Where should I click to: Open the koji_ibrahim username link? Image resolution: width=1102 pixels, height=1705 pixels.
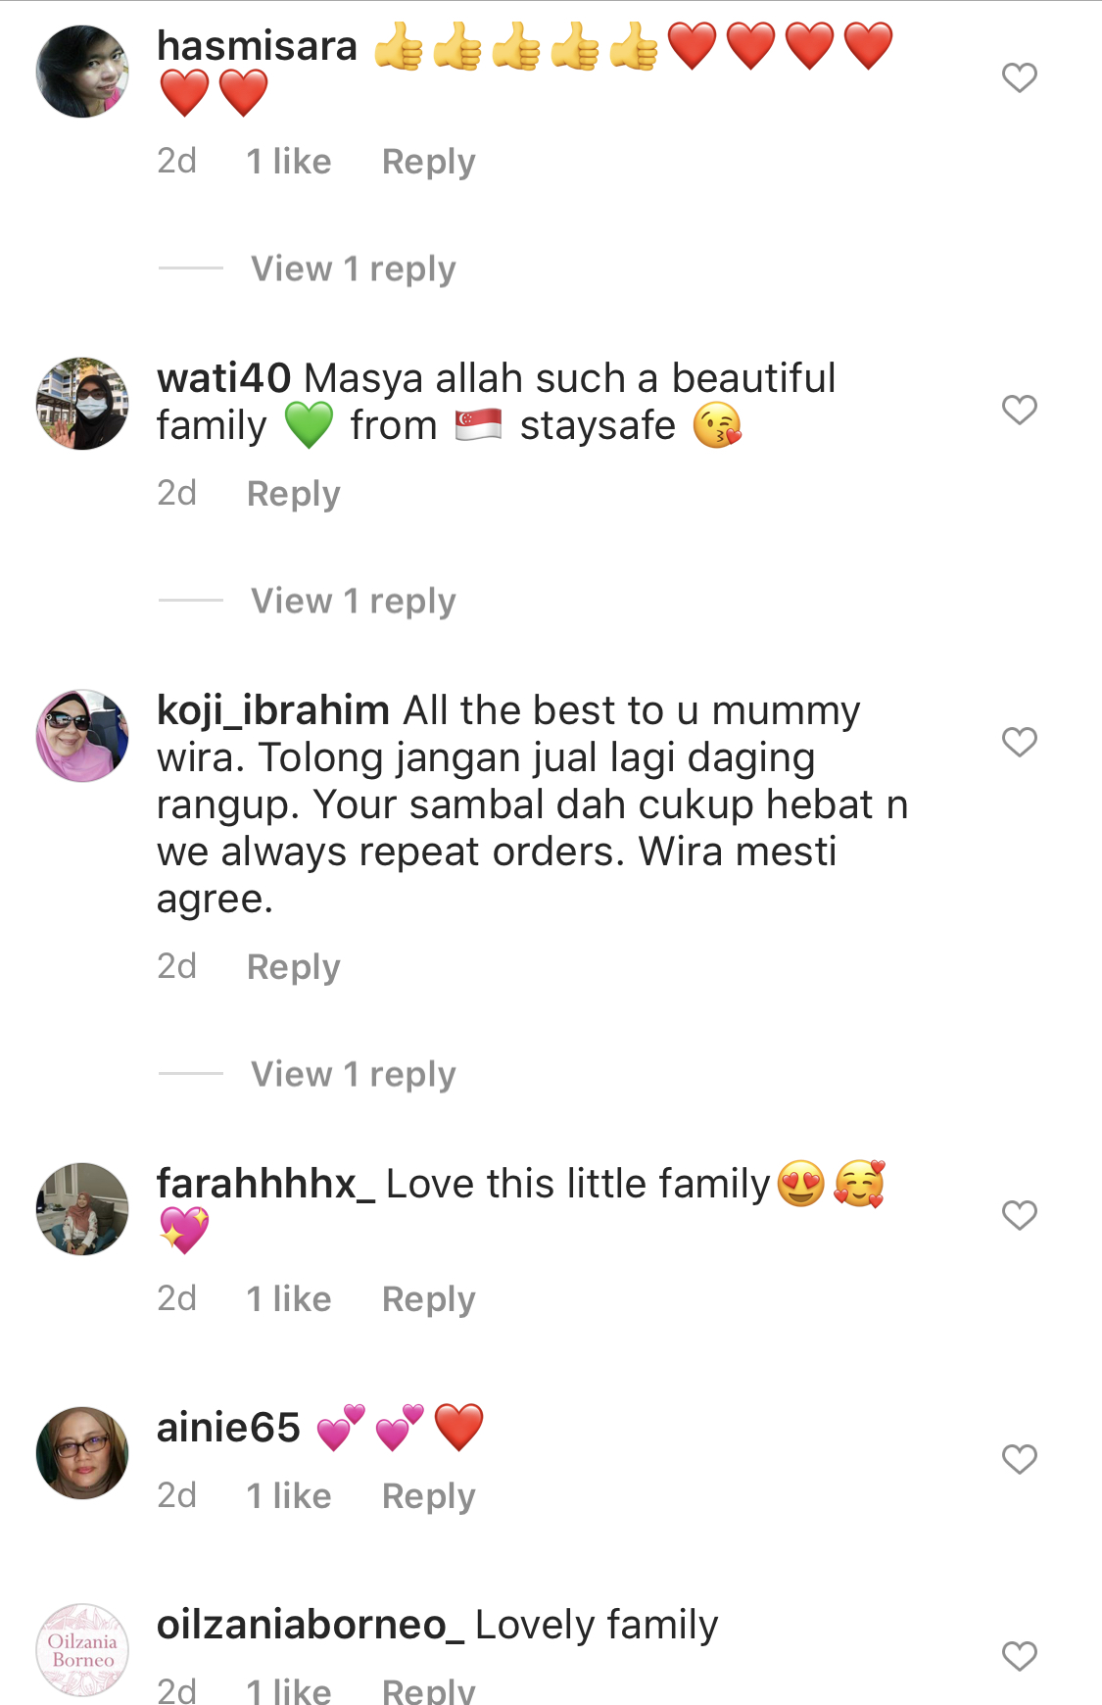(x=273, y=710)
